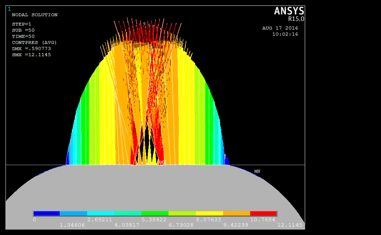Click the AUG 17 2016 date

(280, 28)
